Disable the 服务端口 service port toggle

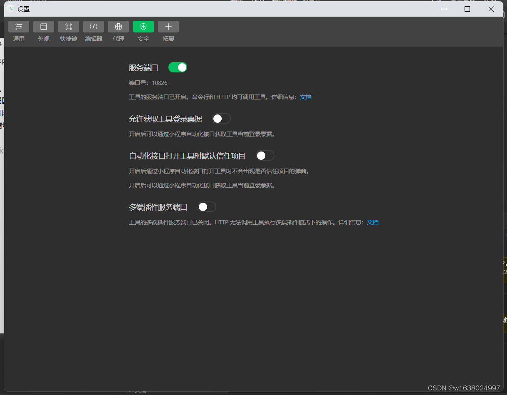178,67
